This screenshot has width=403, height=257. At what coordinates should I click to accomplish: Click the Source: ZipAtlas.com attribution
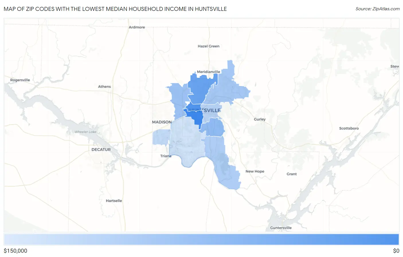click(377, 9)
